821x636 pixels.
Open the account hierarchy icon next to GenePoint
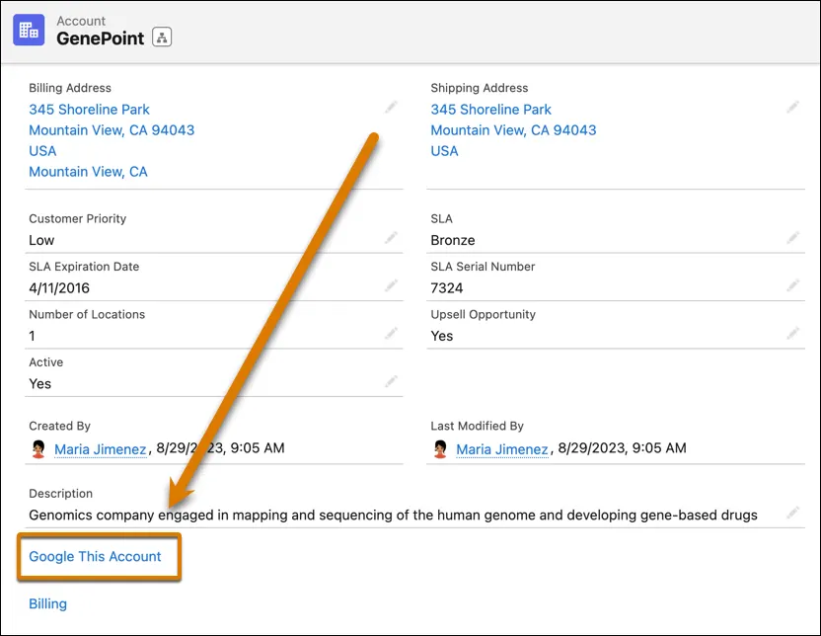(163, 39)
